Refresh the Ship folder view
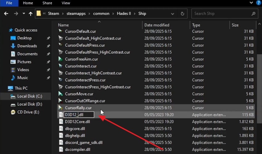Screen dimensions: 262x154 182,14
